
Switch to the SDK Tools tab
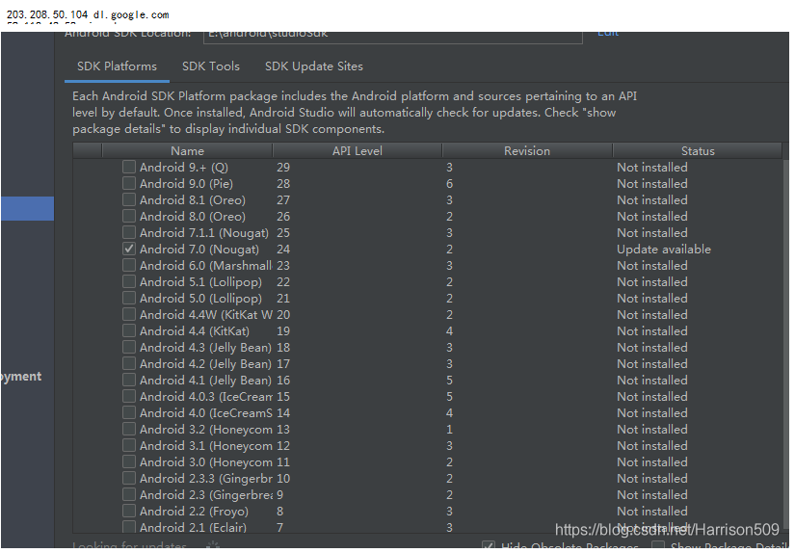click(x=211, y=66)
